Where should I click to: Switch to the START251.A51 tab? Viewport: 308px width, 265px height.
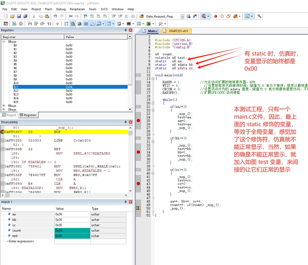176,31
